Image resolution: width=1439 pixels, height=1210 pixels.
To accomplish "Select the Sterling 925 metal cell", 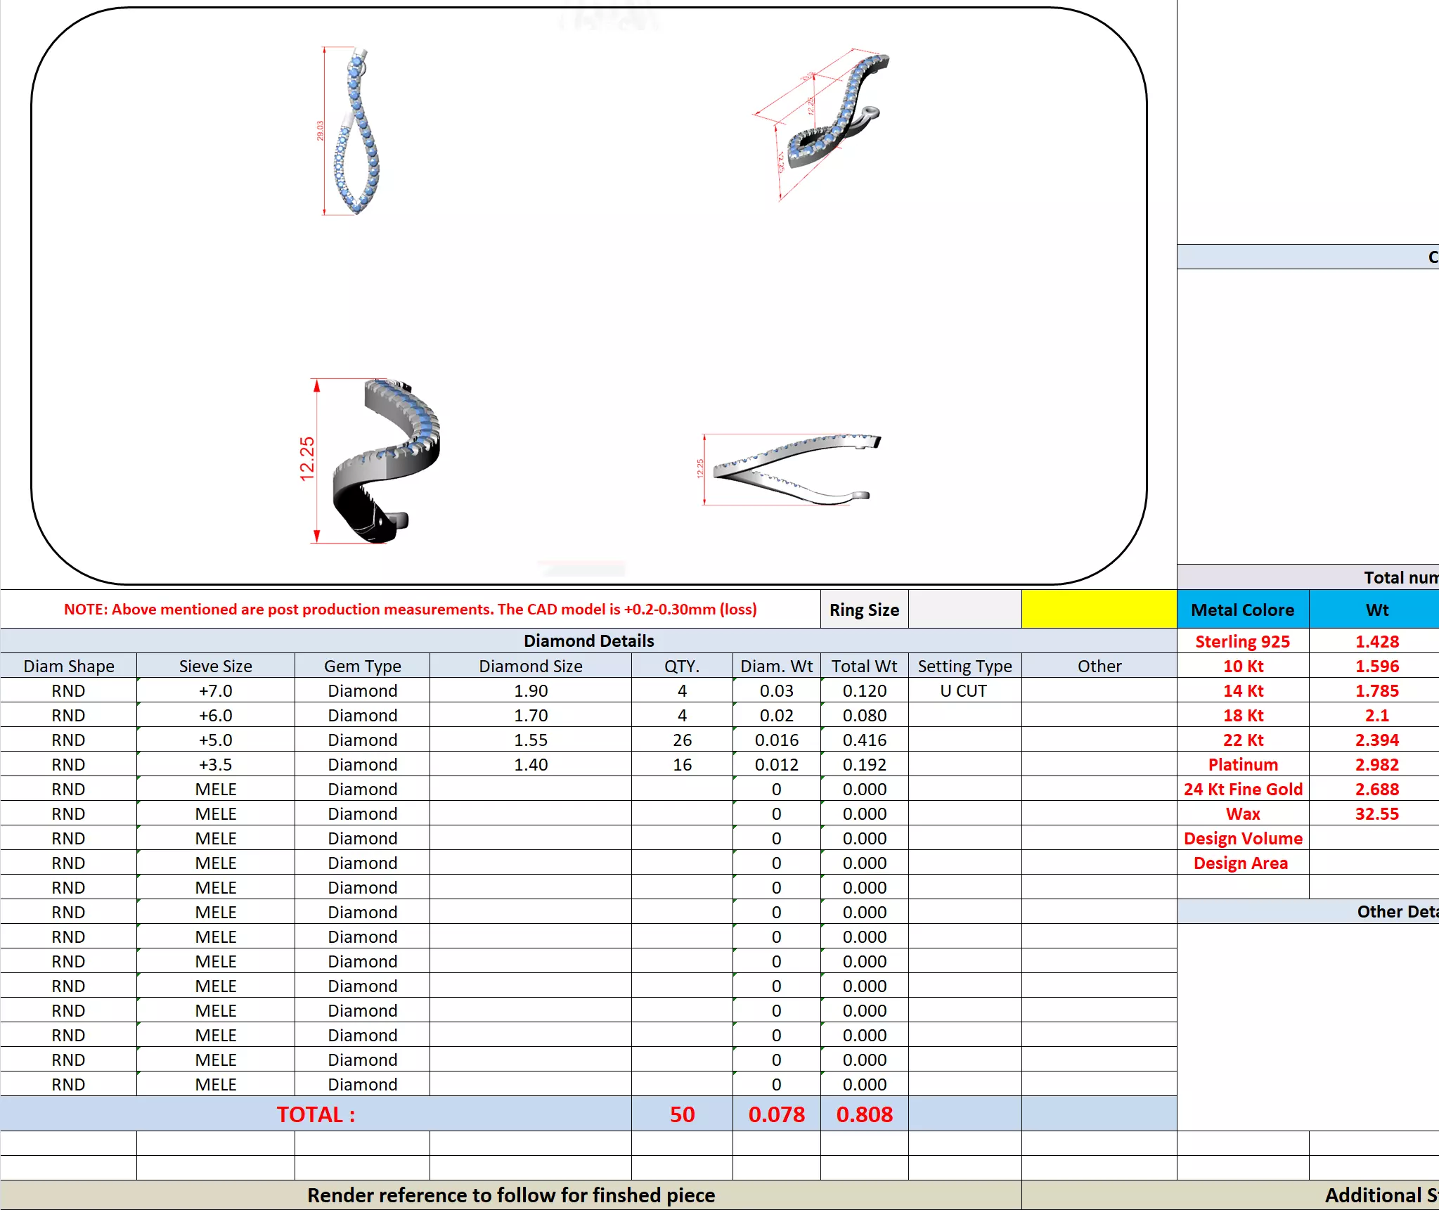I will tap(1242, 641).
